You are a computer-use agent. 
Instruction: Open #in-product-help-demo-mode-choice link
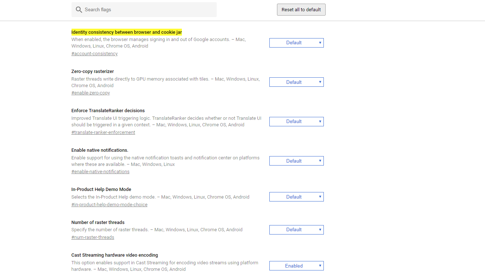click(x=109, y=205)
